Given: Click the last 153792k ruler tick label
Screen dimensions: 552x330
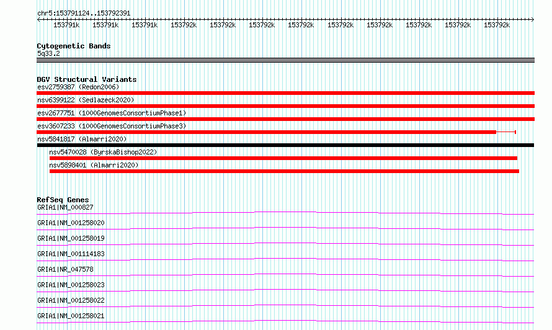Looking at the screenshot, I should (x=497, y=25).
